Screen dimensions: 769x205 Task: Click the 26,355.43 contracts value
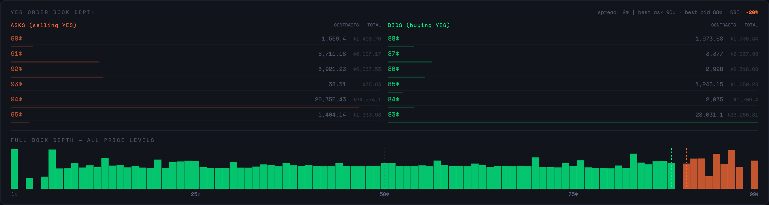coord(331,99)
